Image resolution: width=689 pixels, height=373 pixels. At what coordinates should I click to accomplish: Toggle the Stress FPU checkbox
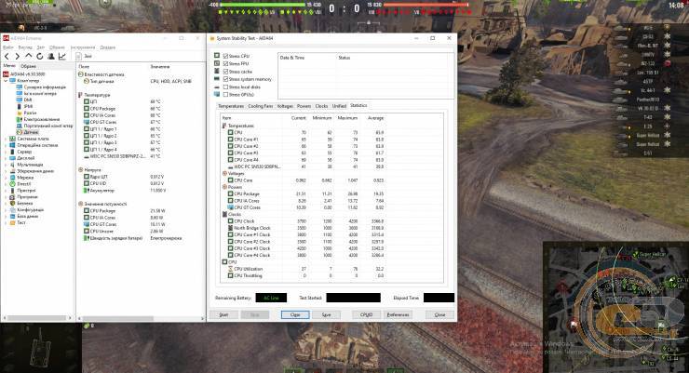tap(225, 63)
